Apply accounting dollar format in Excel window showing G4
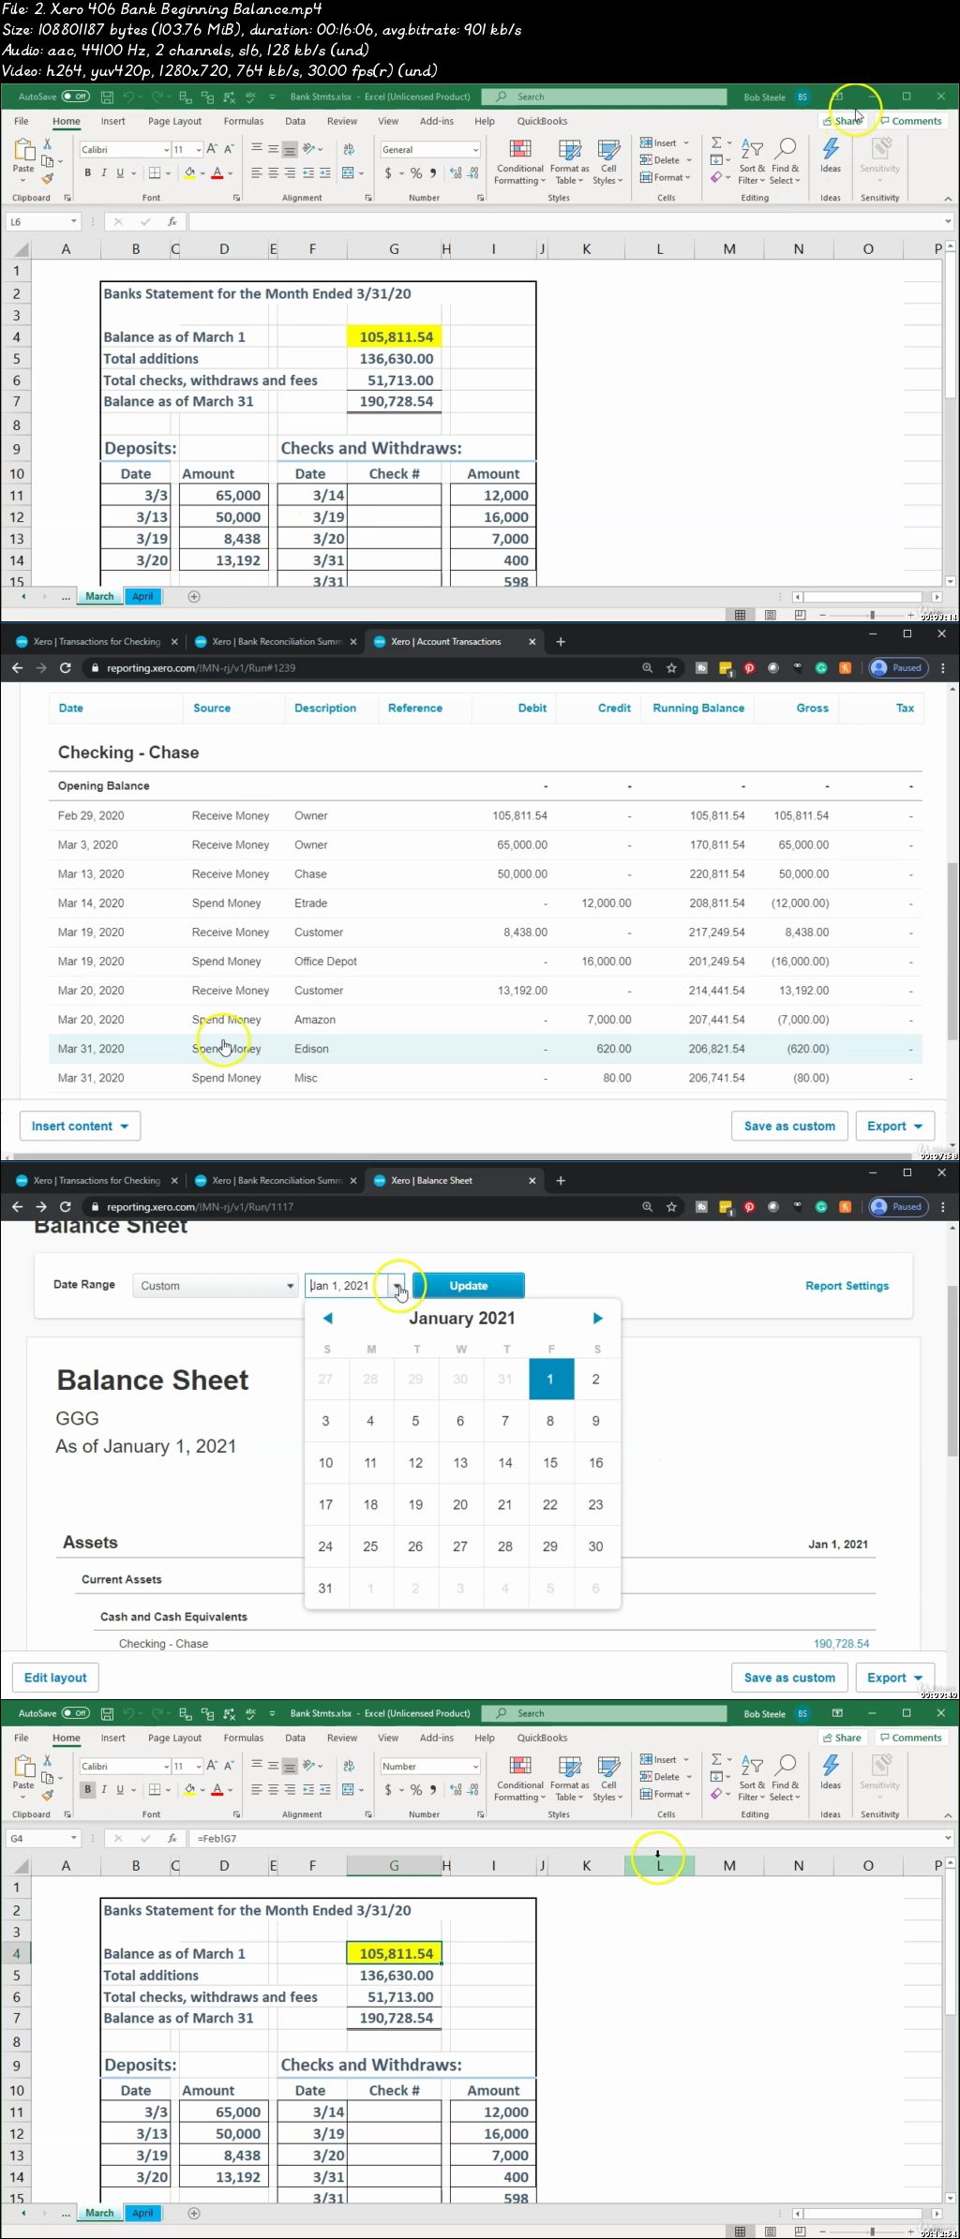 tap(388, 1789)
